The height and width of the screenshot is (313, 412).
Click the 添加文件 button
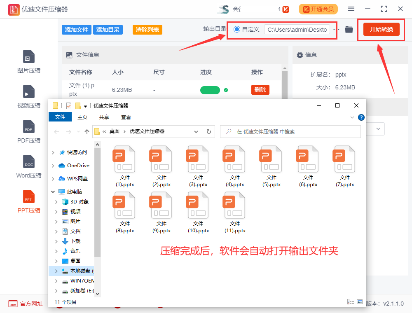pos(77,30)
